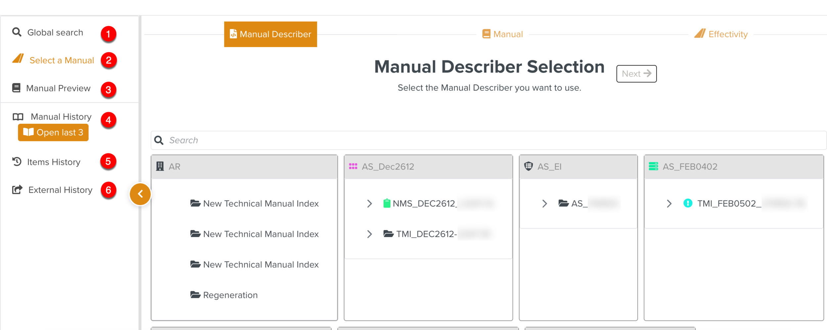The width and height of the screenshot is (827, 330).
Task: Click the Items History clock icon
Action: coord(17,162)
